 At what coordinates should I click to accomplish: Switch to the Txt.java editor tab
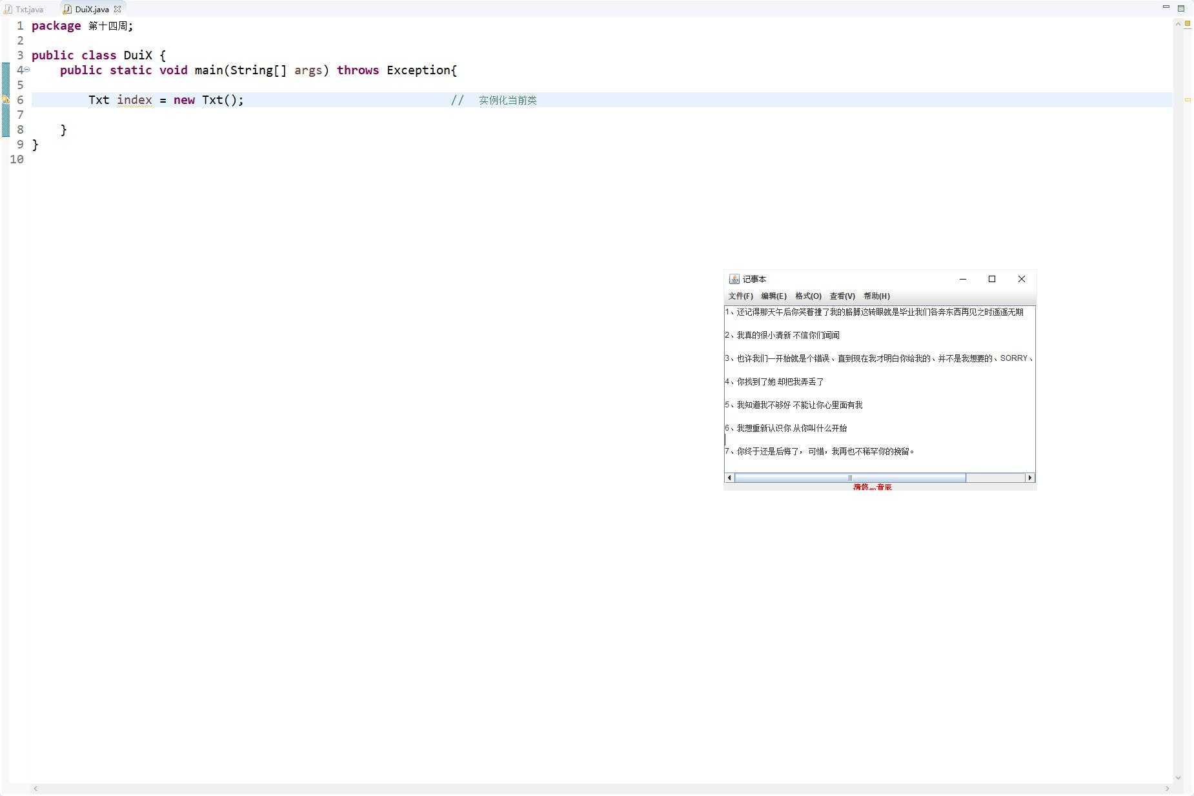[x=24, y=10]
